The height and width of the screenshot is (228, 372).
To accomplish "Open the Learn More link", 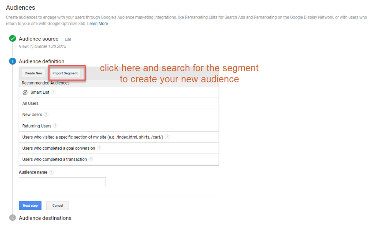I will [98, 24].
